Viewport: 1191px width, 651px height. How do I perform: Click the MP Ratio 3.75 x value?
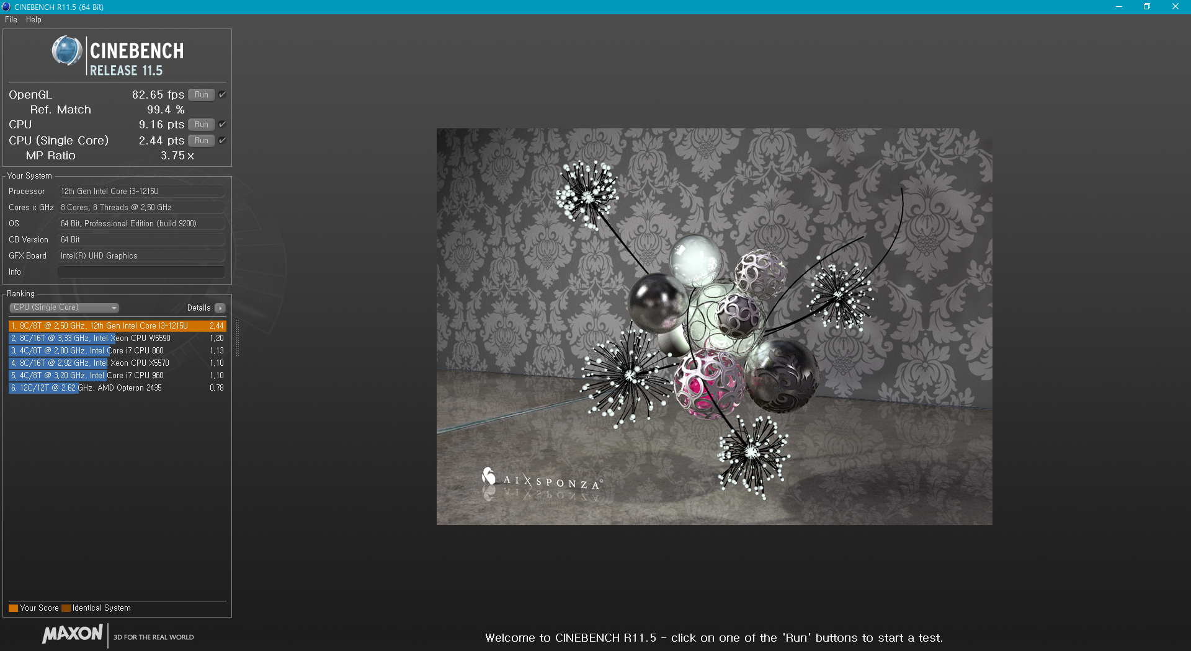pos(177,156)
